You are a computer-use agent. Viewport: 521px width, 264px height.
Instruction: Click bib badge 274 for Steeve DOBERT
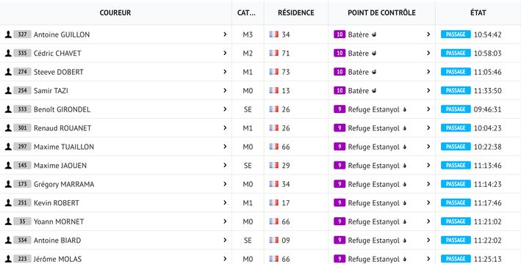22,72
